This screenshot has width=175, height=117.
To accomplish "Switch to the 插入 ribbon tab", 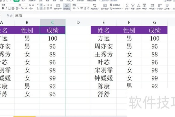I will click(23, 1).
